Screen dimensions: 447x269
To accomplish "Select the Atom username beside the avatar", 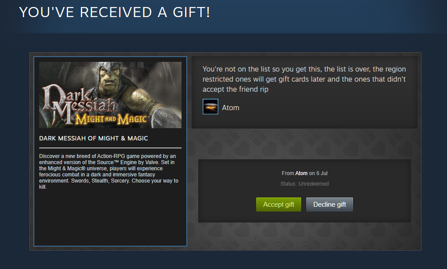I will (231, 108).
